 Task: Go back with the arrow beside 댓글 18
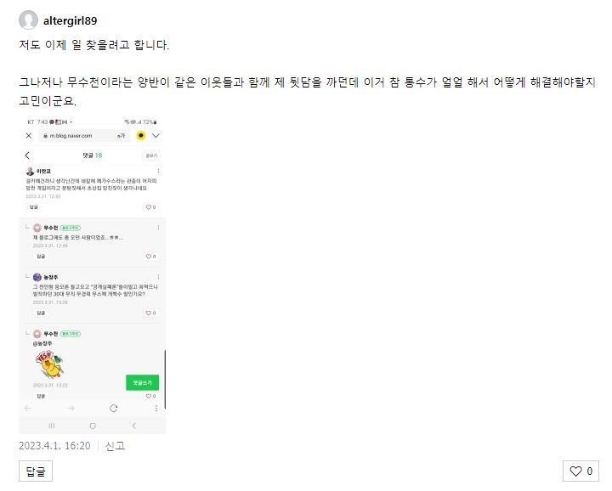coord(27,155)
